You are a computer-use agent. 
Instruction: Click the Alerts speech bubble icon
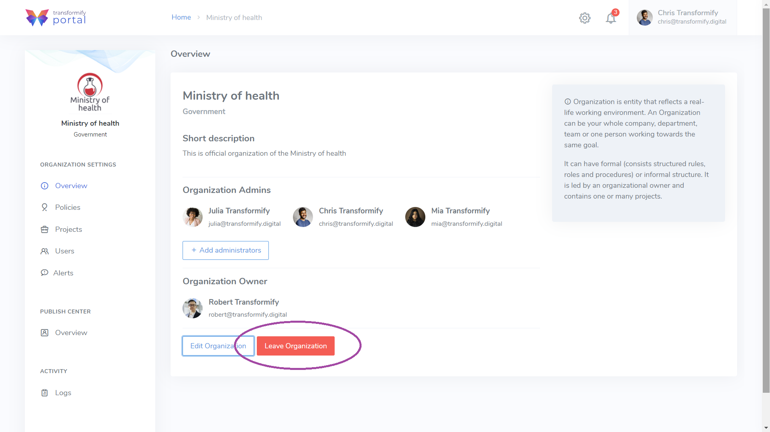pyautogui.click(x=44, y=273)
